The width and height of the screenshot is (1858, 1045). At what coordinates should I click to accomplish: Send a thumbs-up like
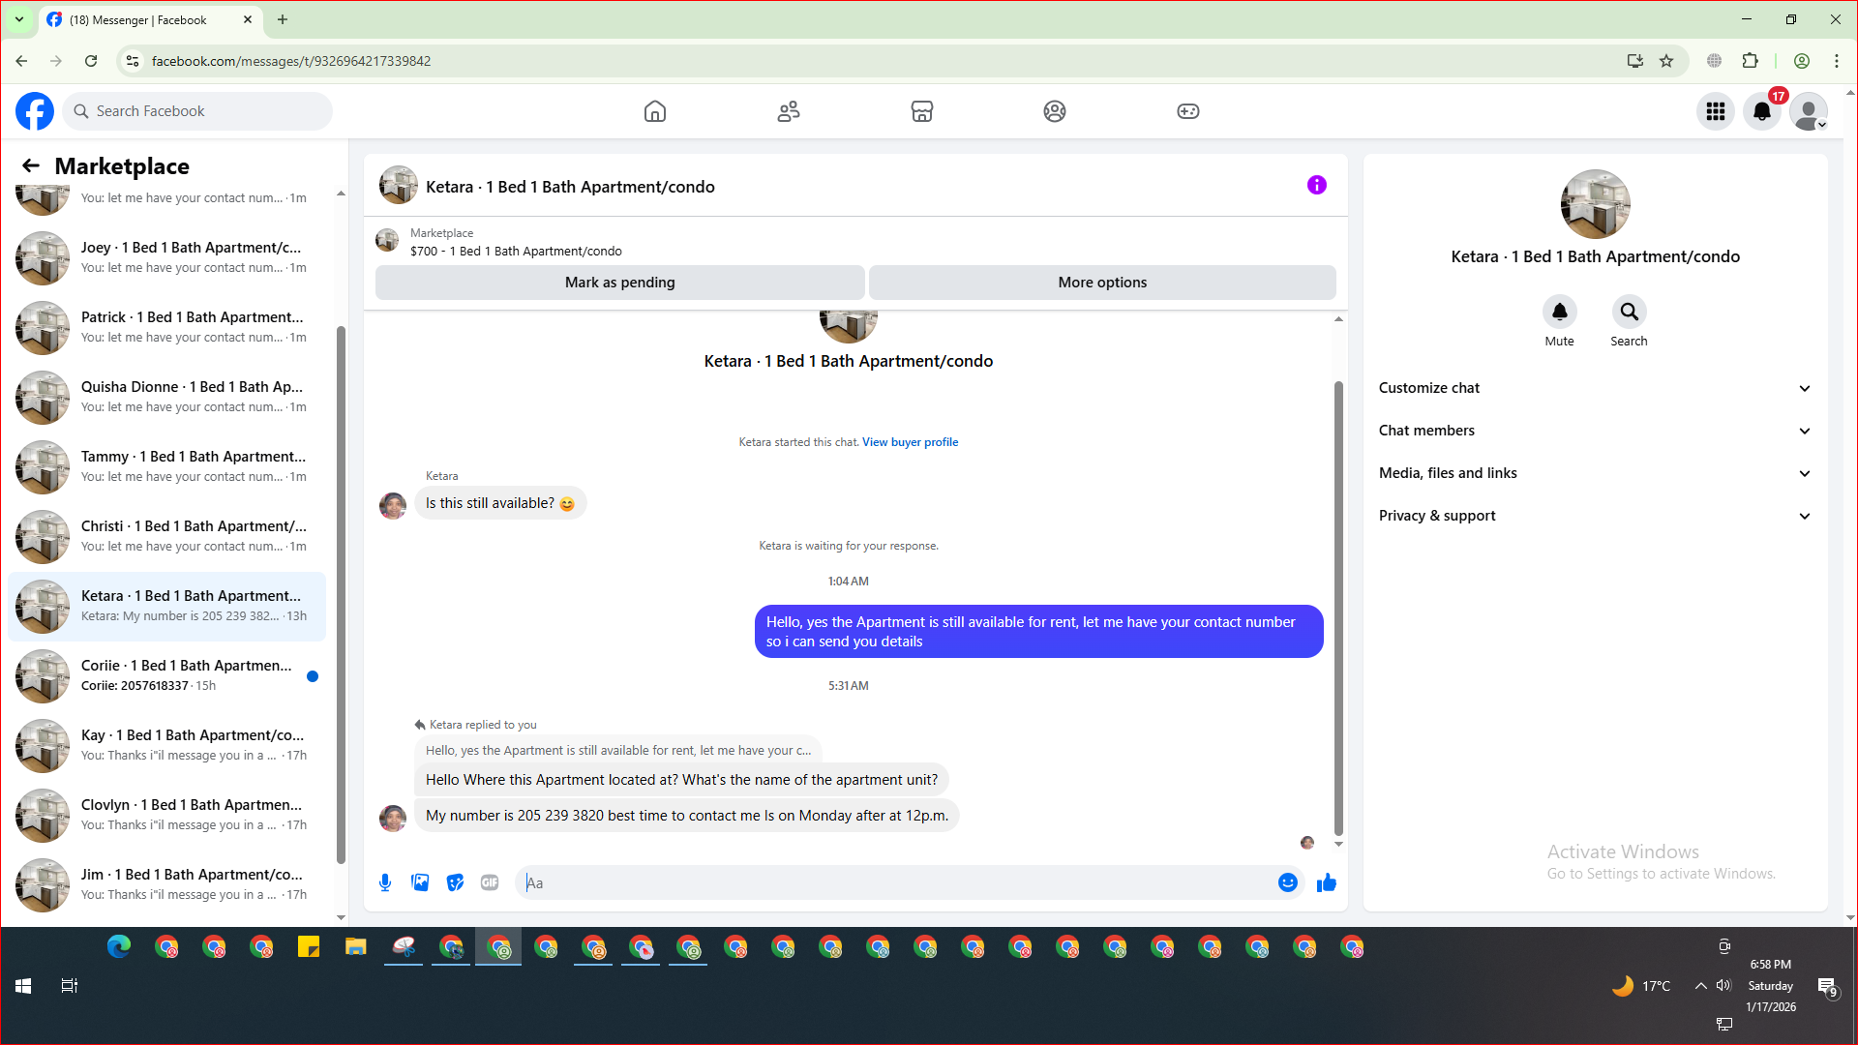coord(1327,882)
